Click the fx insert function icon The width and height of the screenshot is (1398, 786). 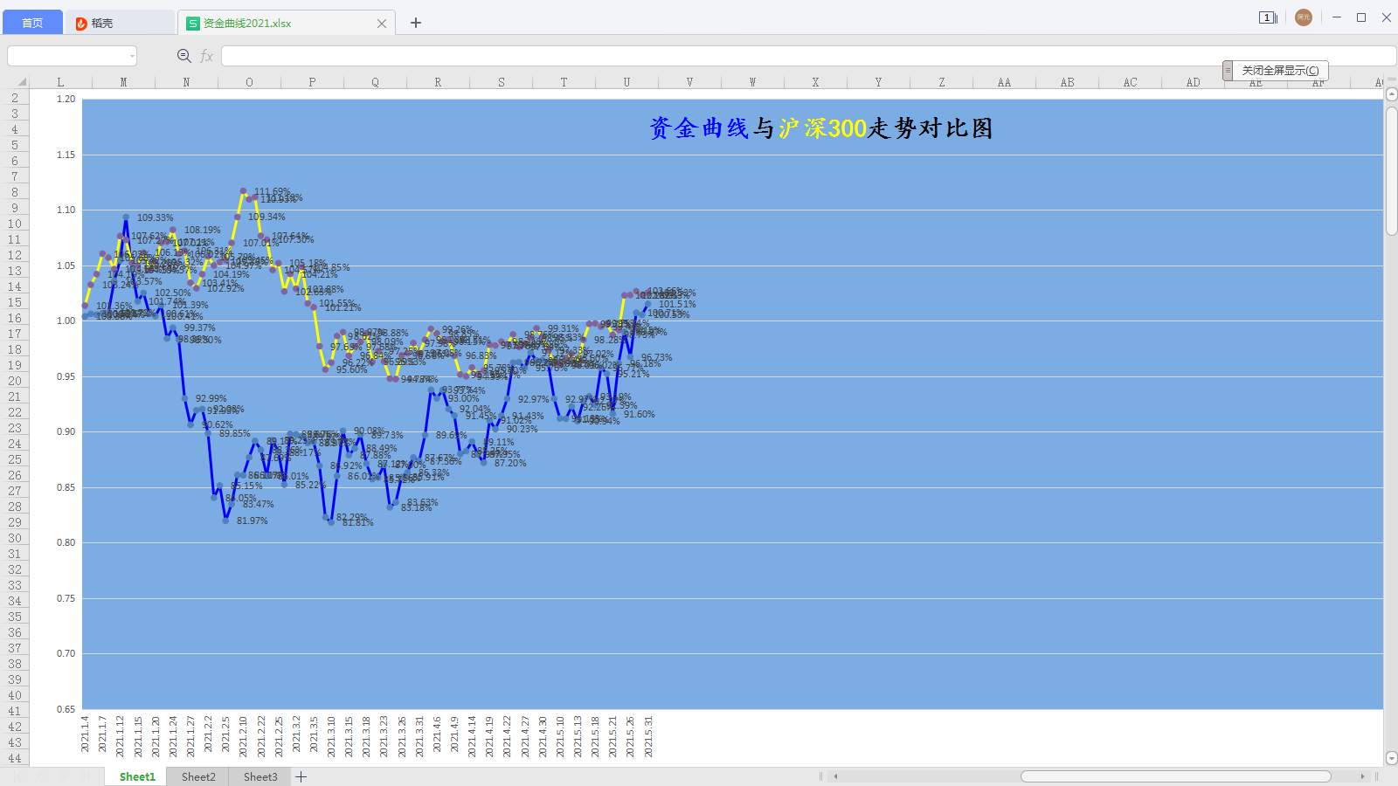click(206, 55)
